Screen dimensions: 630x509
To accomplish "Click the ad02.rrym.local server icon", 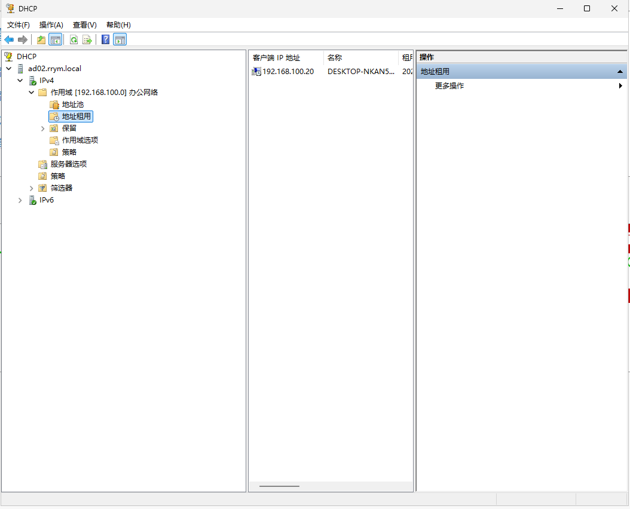I will (x=21, y=69).
